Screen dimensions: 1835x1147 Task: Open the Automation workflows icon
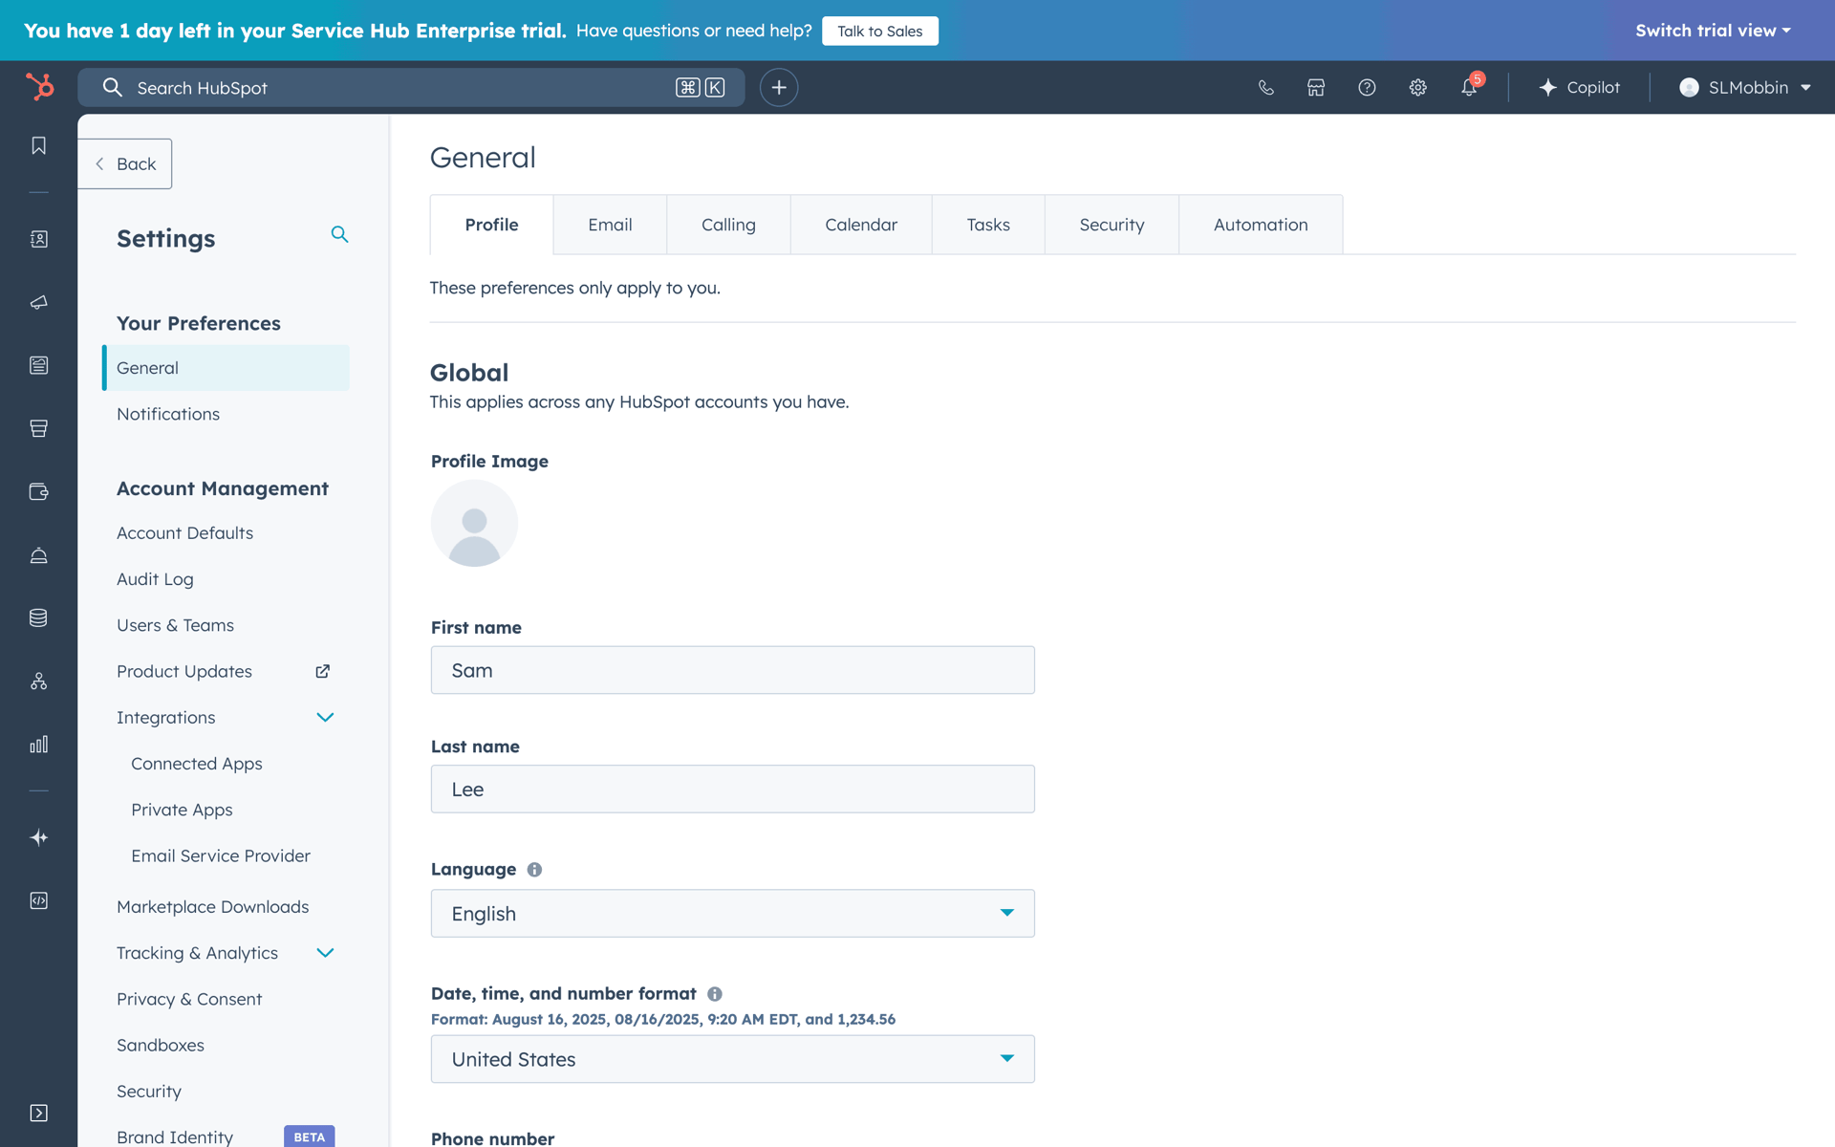38,682
